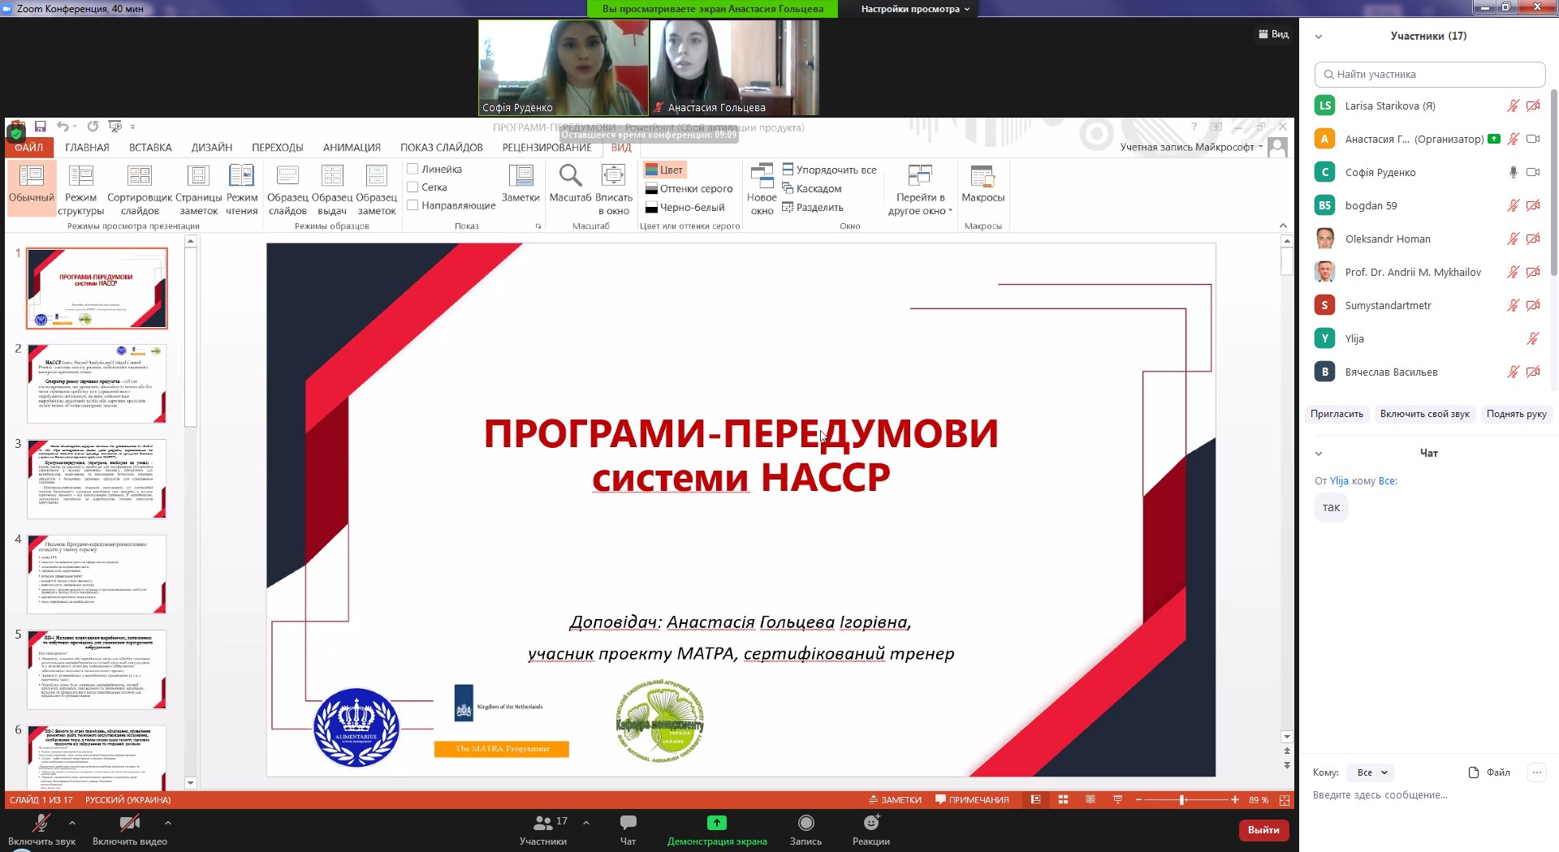Click slide sorter icon in status bar
Image resolution: width=1559 pixels, height=852 pixels.
(1063, 800)
